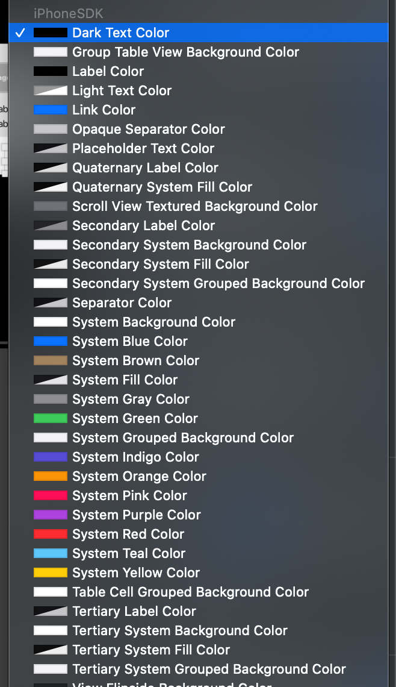Viewport: 396px width, 687px height.
Task: Choose Group Table View Background Color
Action: [198, 52]
